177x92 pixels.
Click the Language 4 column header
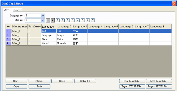point(95,27)
